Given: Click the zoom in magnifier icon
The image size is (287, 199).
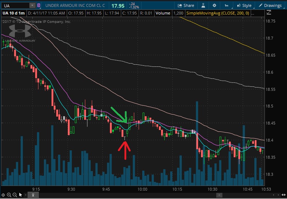Looking at the screenshot, I should tap(9, 195).
